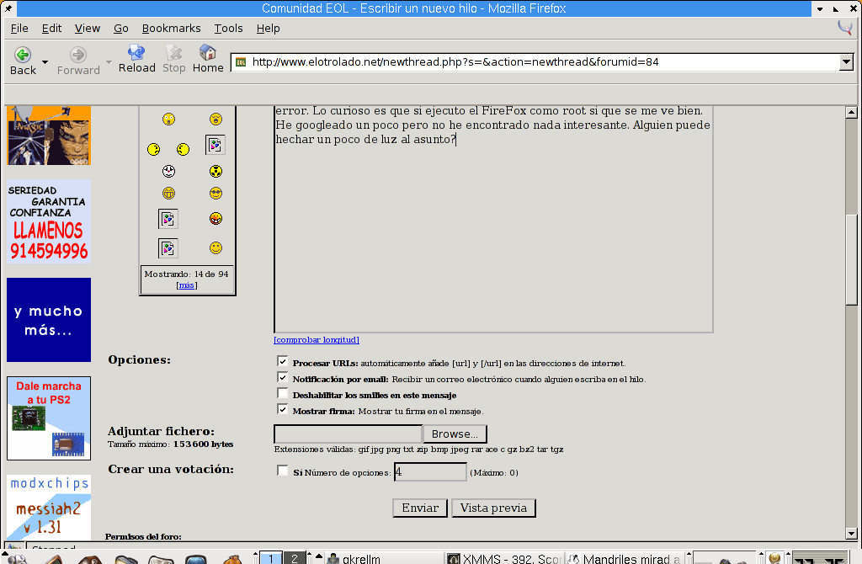This screenshot has height=564, width=862.
Task: Click the scrollbar up arrow
Action: point(851,112)
